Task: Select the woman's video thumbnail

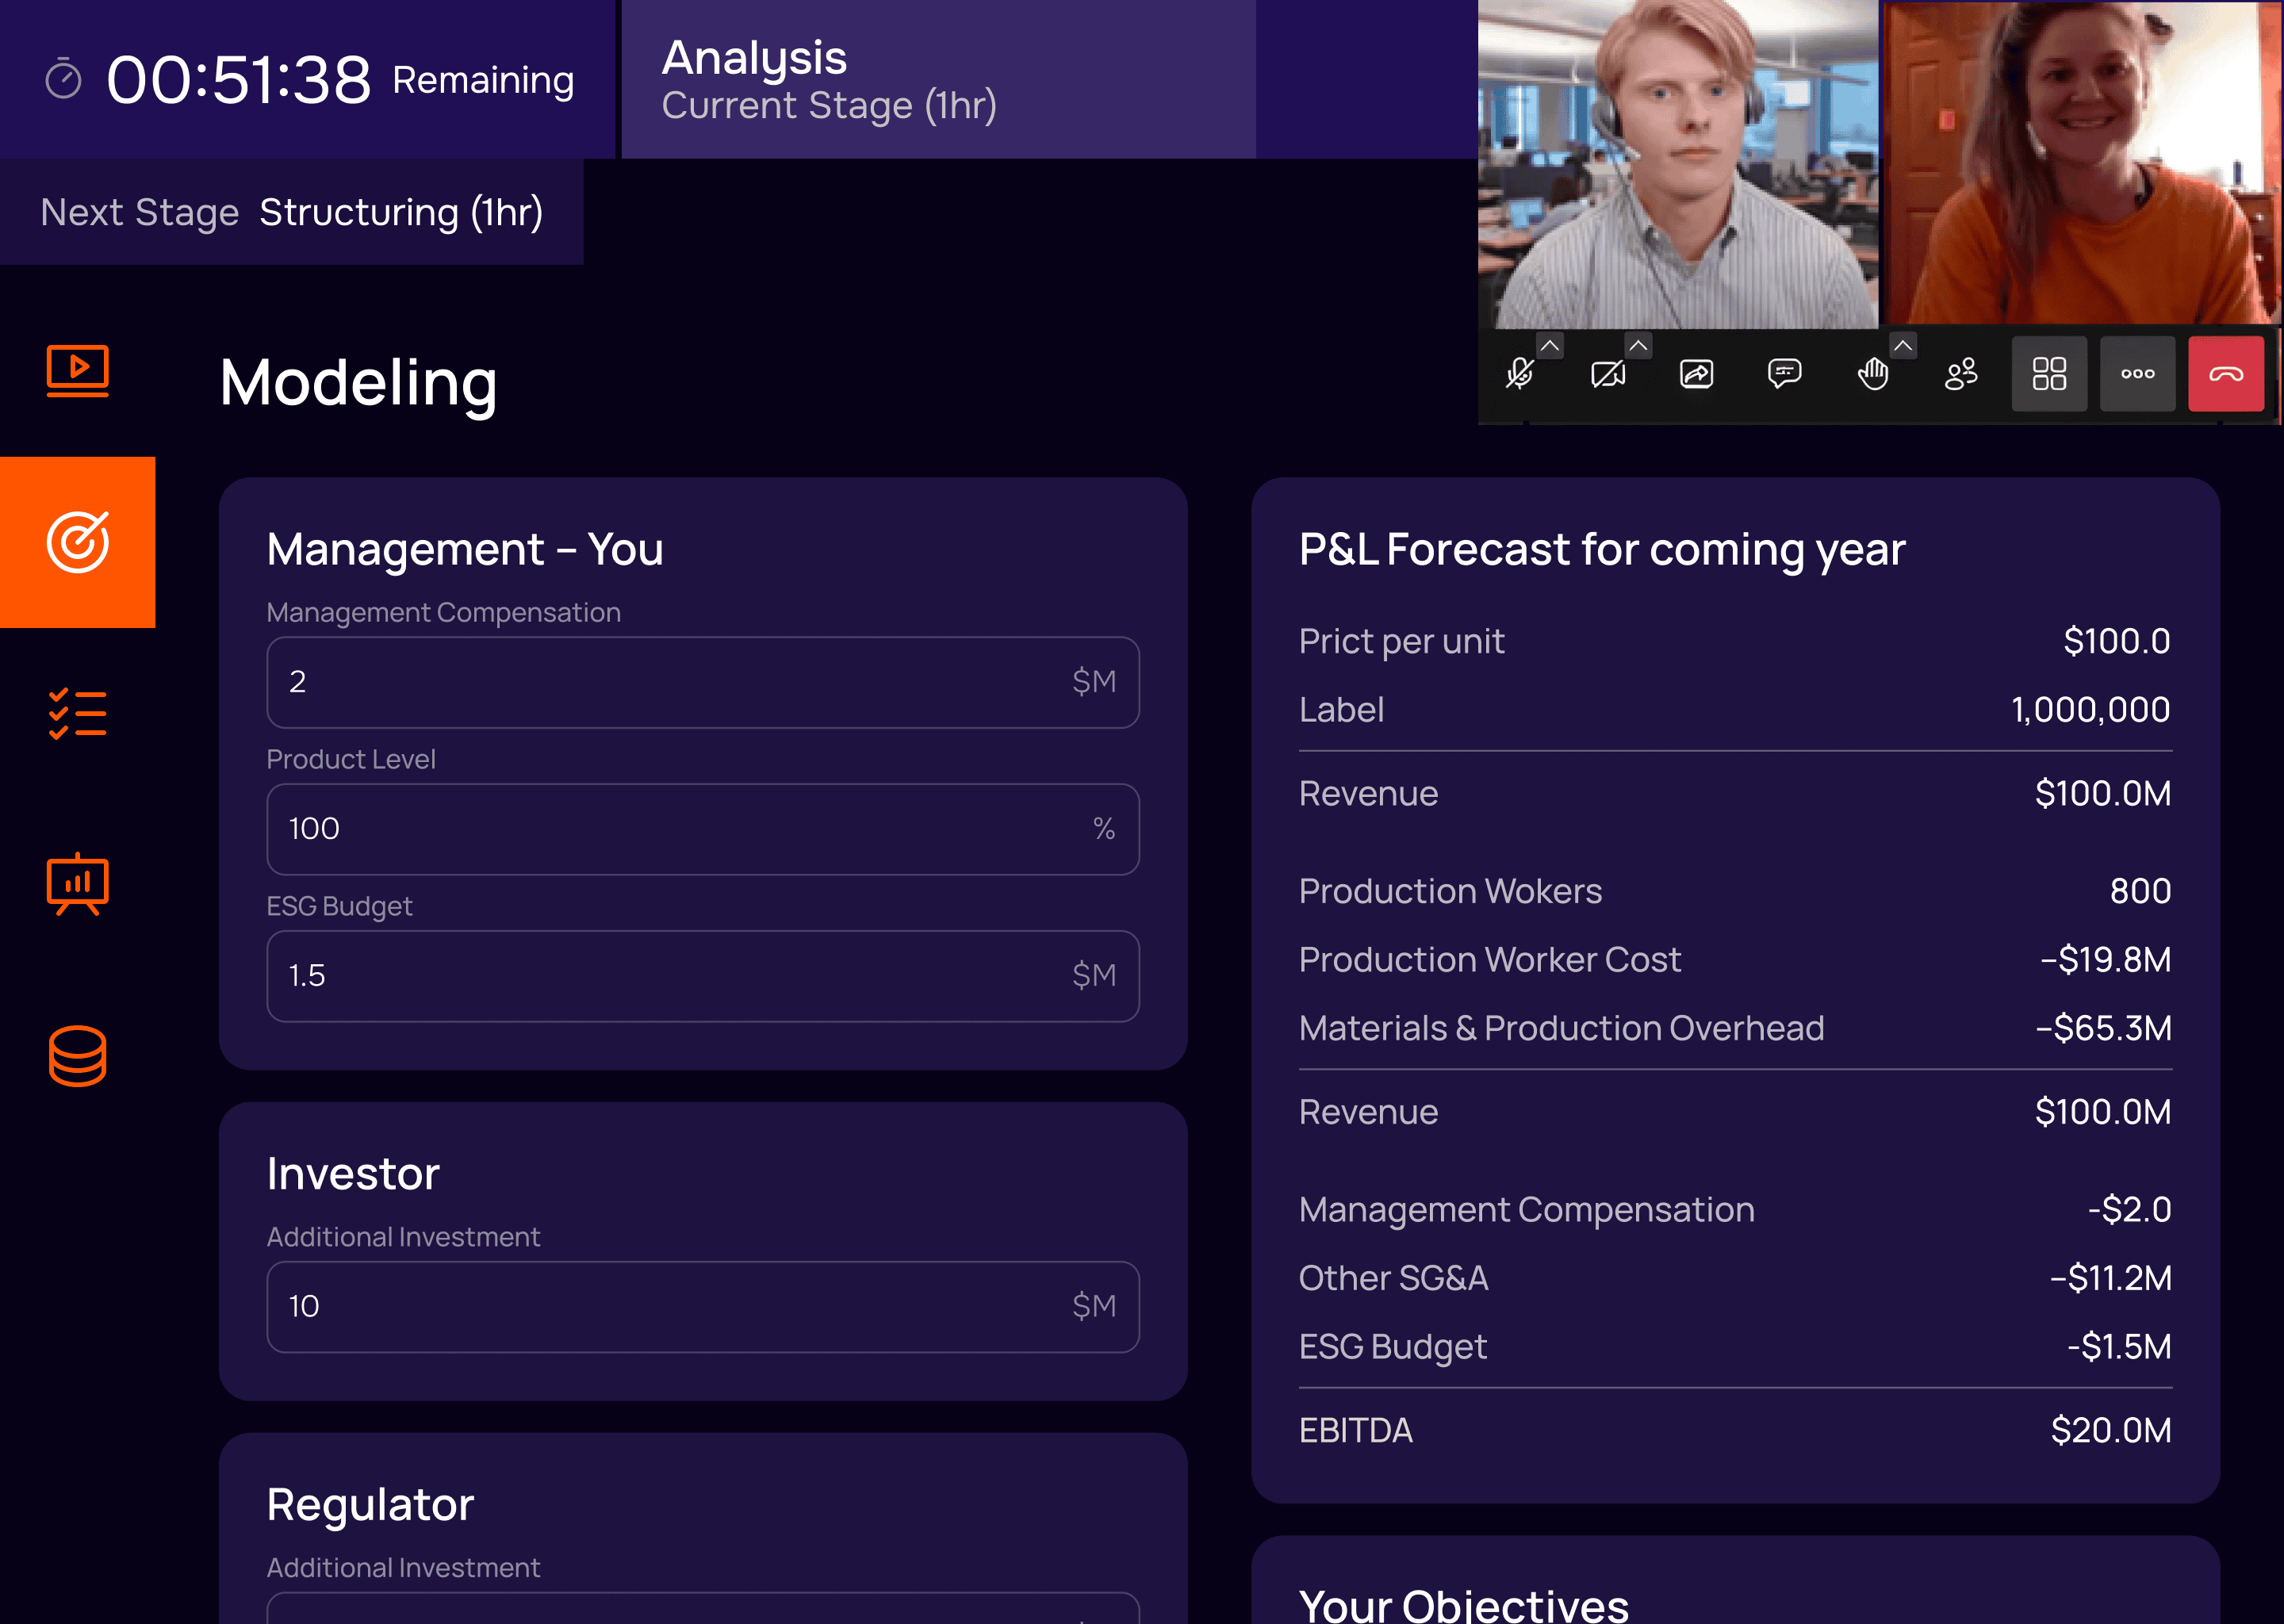Action: [2082, 164]
